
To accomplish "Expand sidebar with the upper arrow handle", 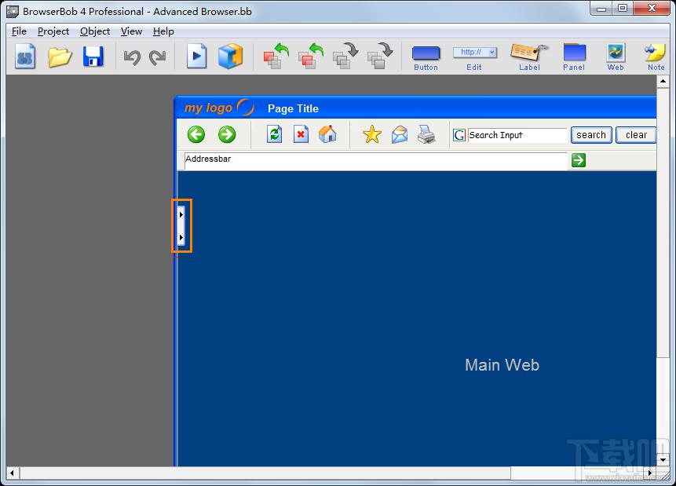I will click(181, 214).
